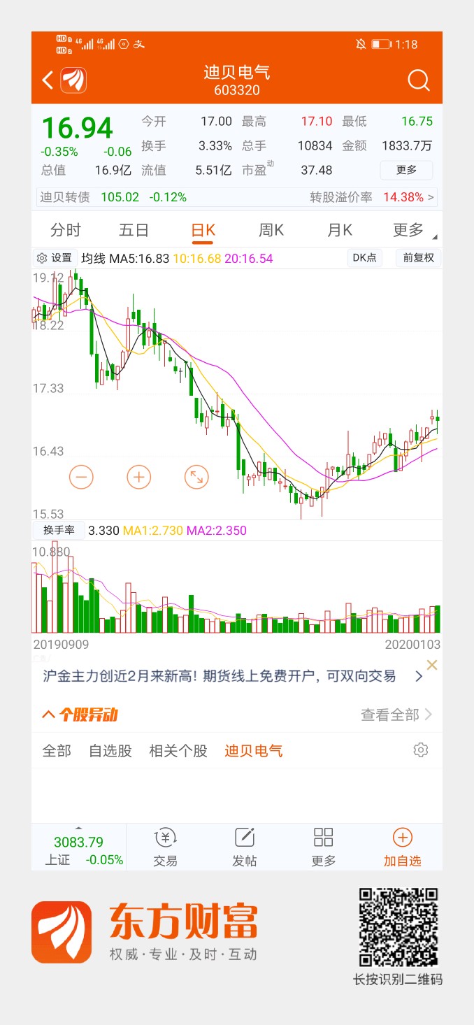The height and width of the screenshot is (1025, 474).
Task: Switch to 周K chart tab
Action: click(x=271, y=230)
